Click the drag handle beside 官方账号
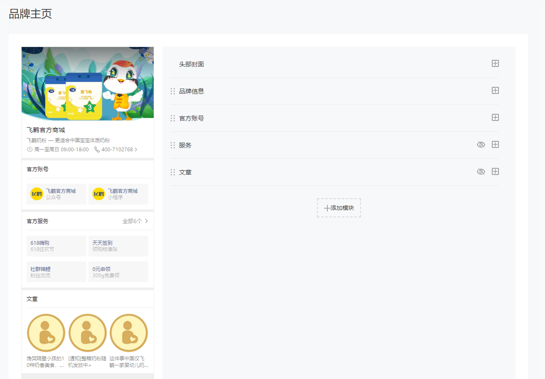This screenshot has width=545, height=379. pyautogui.click(x=173, y=118)
